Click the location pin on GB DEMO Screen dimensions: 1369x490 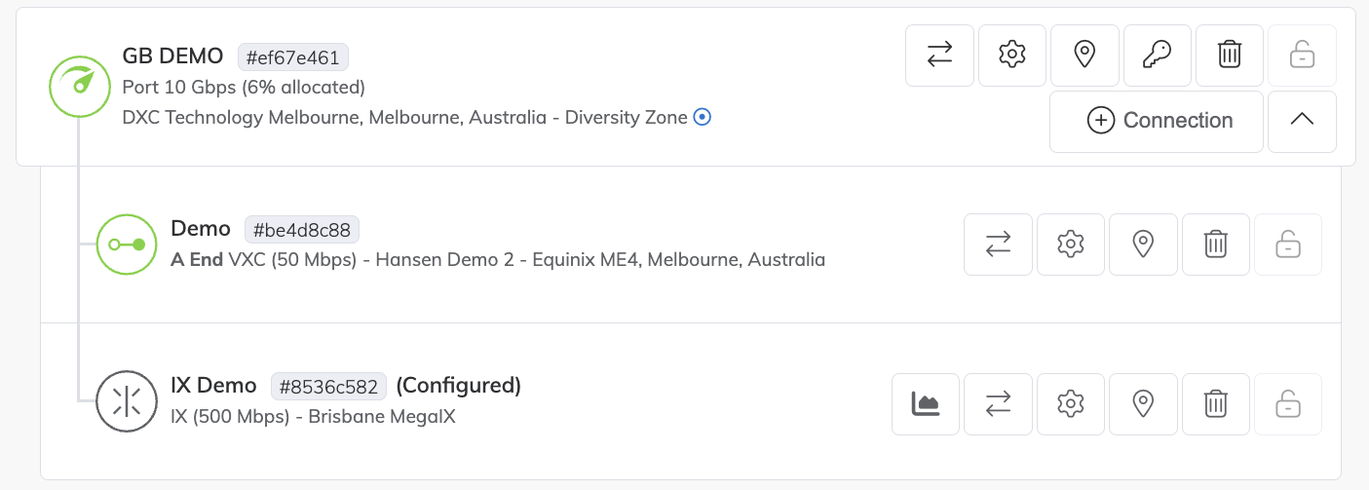1084,55
